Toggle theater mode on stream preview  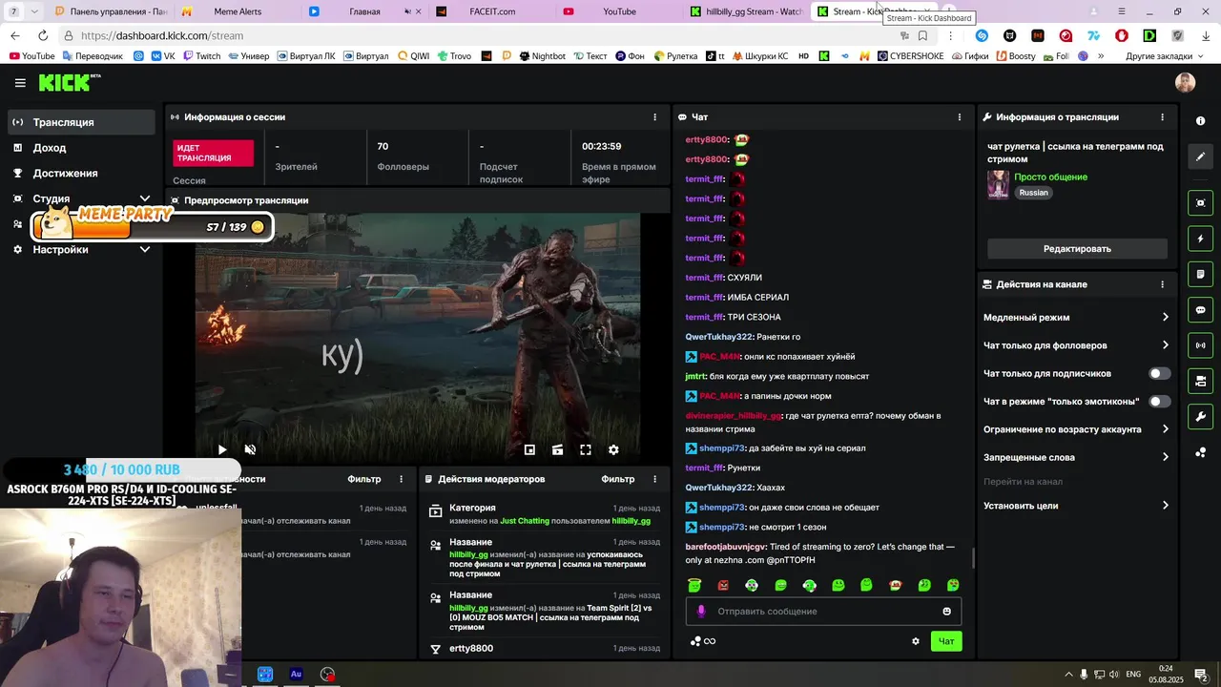tap(558, 449)
